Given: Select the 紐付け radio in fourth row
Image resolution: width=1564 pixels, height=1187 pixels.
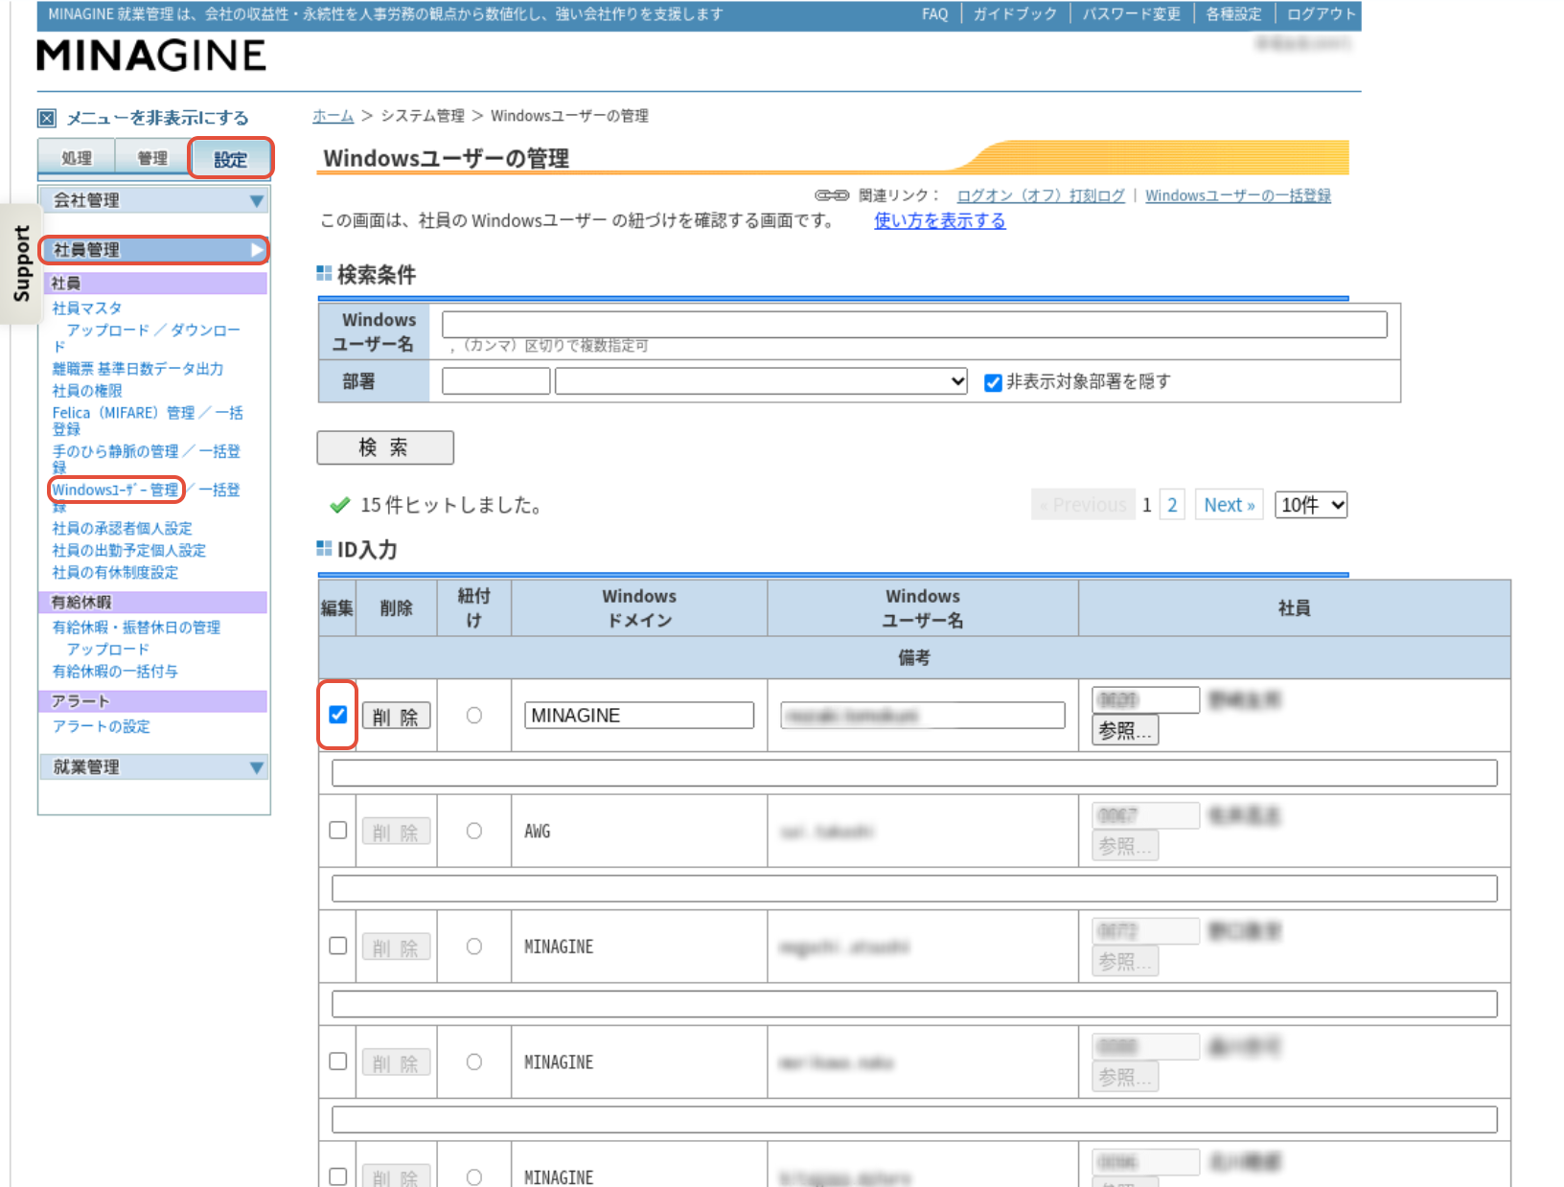Looking at the screenshot, I should click(x=474, y=1062).
